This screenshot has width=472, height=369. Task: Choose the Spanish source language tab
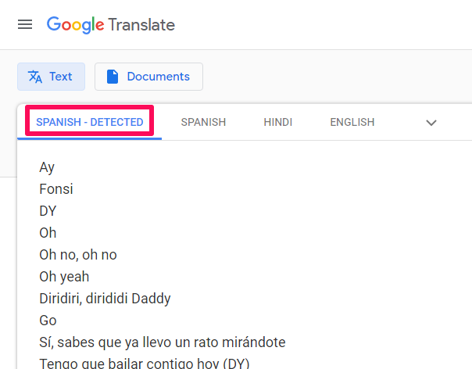pyautogui.click(x=203, y=122)
